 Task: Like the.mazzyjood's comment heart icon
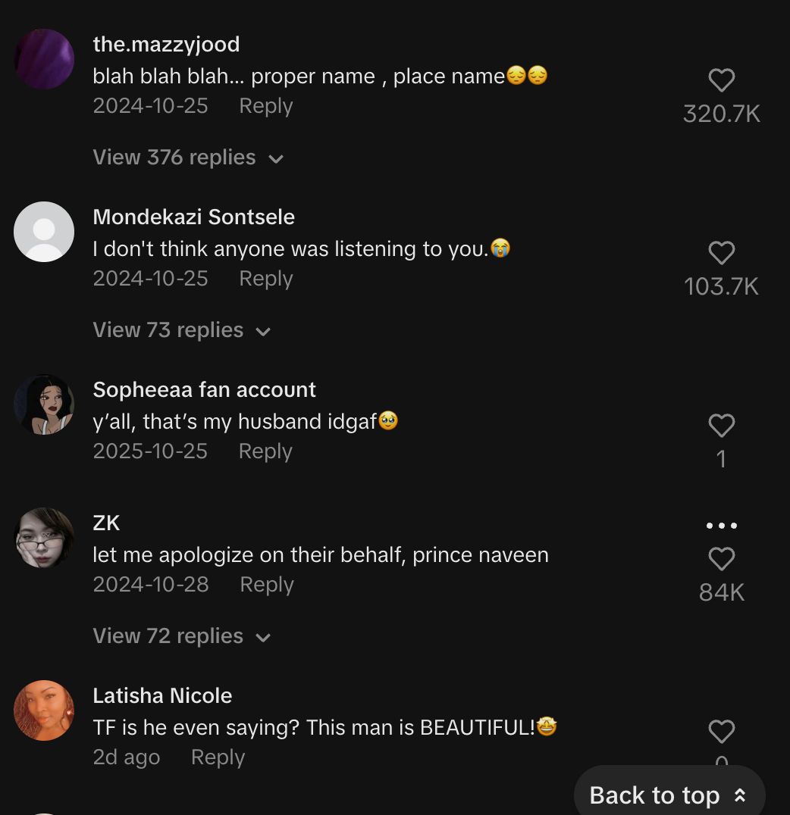coord(721,80)
